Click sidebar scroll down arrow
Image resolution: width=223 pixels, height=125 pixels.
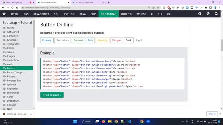[x=34, y=108]
